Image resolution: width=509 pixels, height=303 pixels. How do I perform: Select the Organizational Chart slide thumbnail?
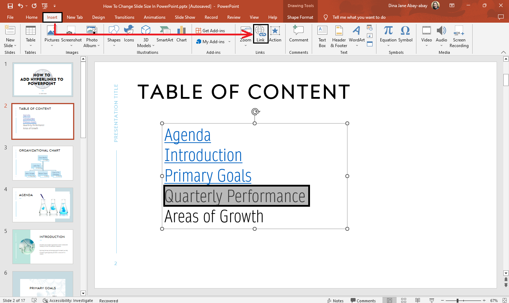pos(43,163)
